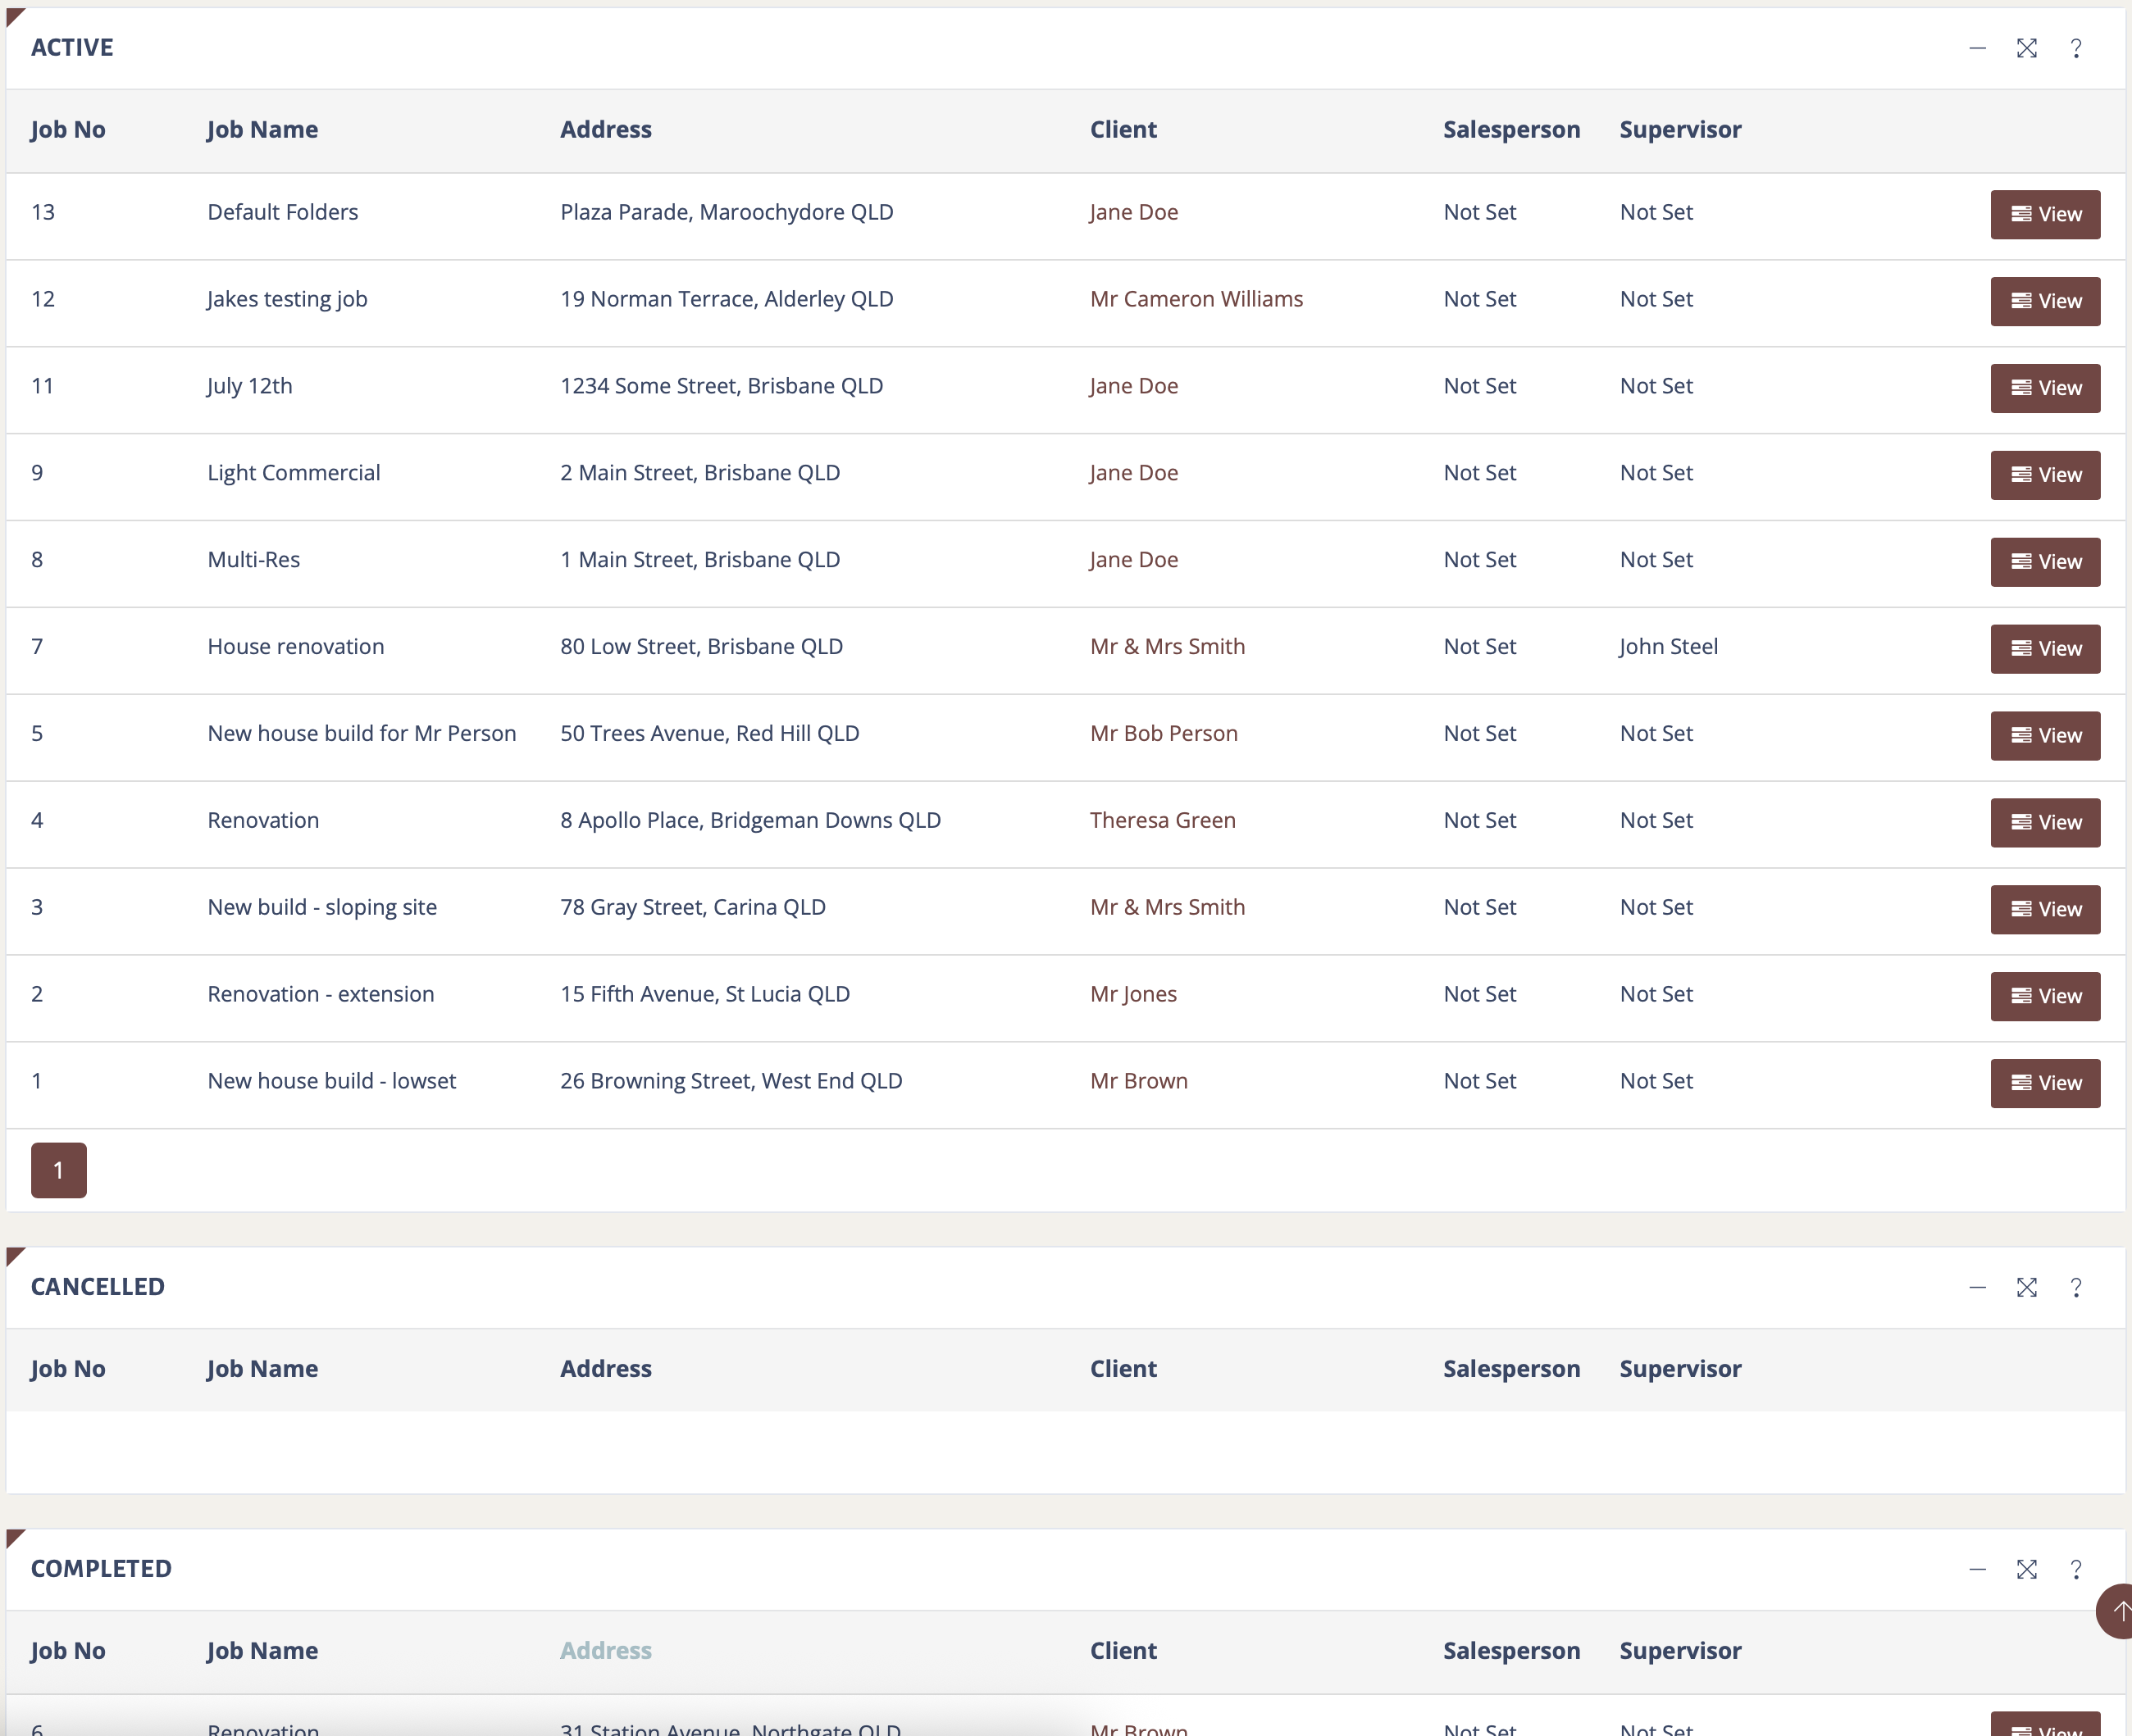Viewport: 2132px width, 1736px height.
Task: Open the Mr Cameron Williams client link
Action: (x=1196, y=299)
